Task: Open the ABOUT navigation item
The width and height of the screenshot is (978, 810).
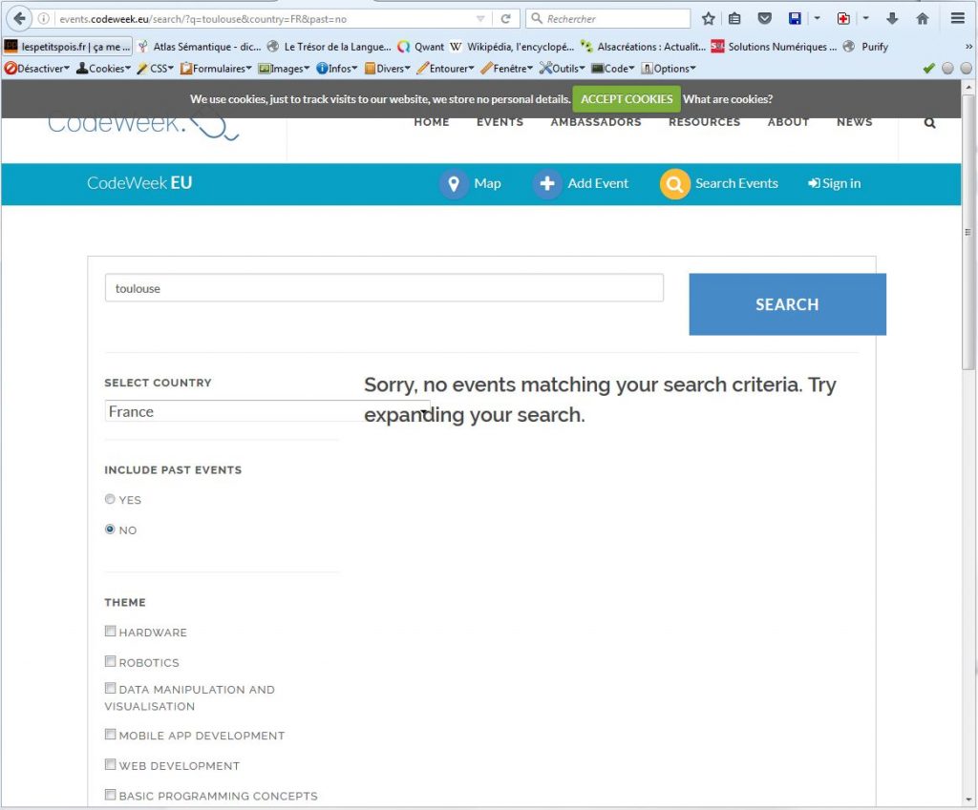Action: (x=788, y=123)
